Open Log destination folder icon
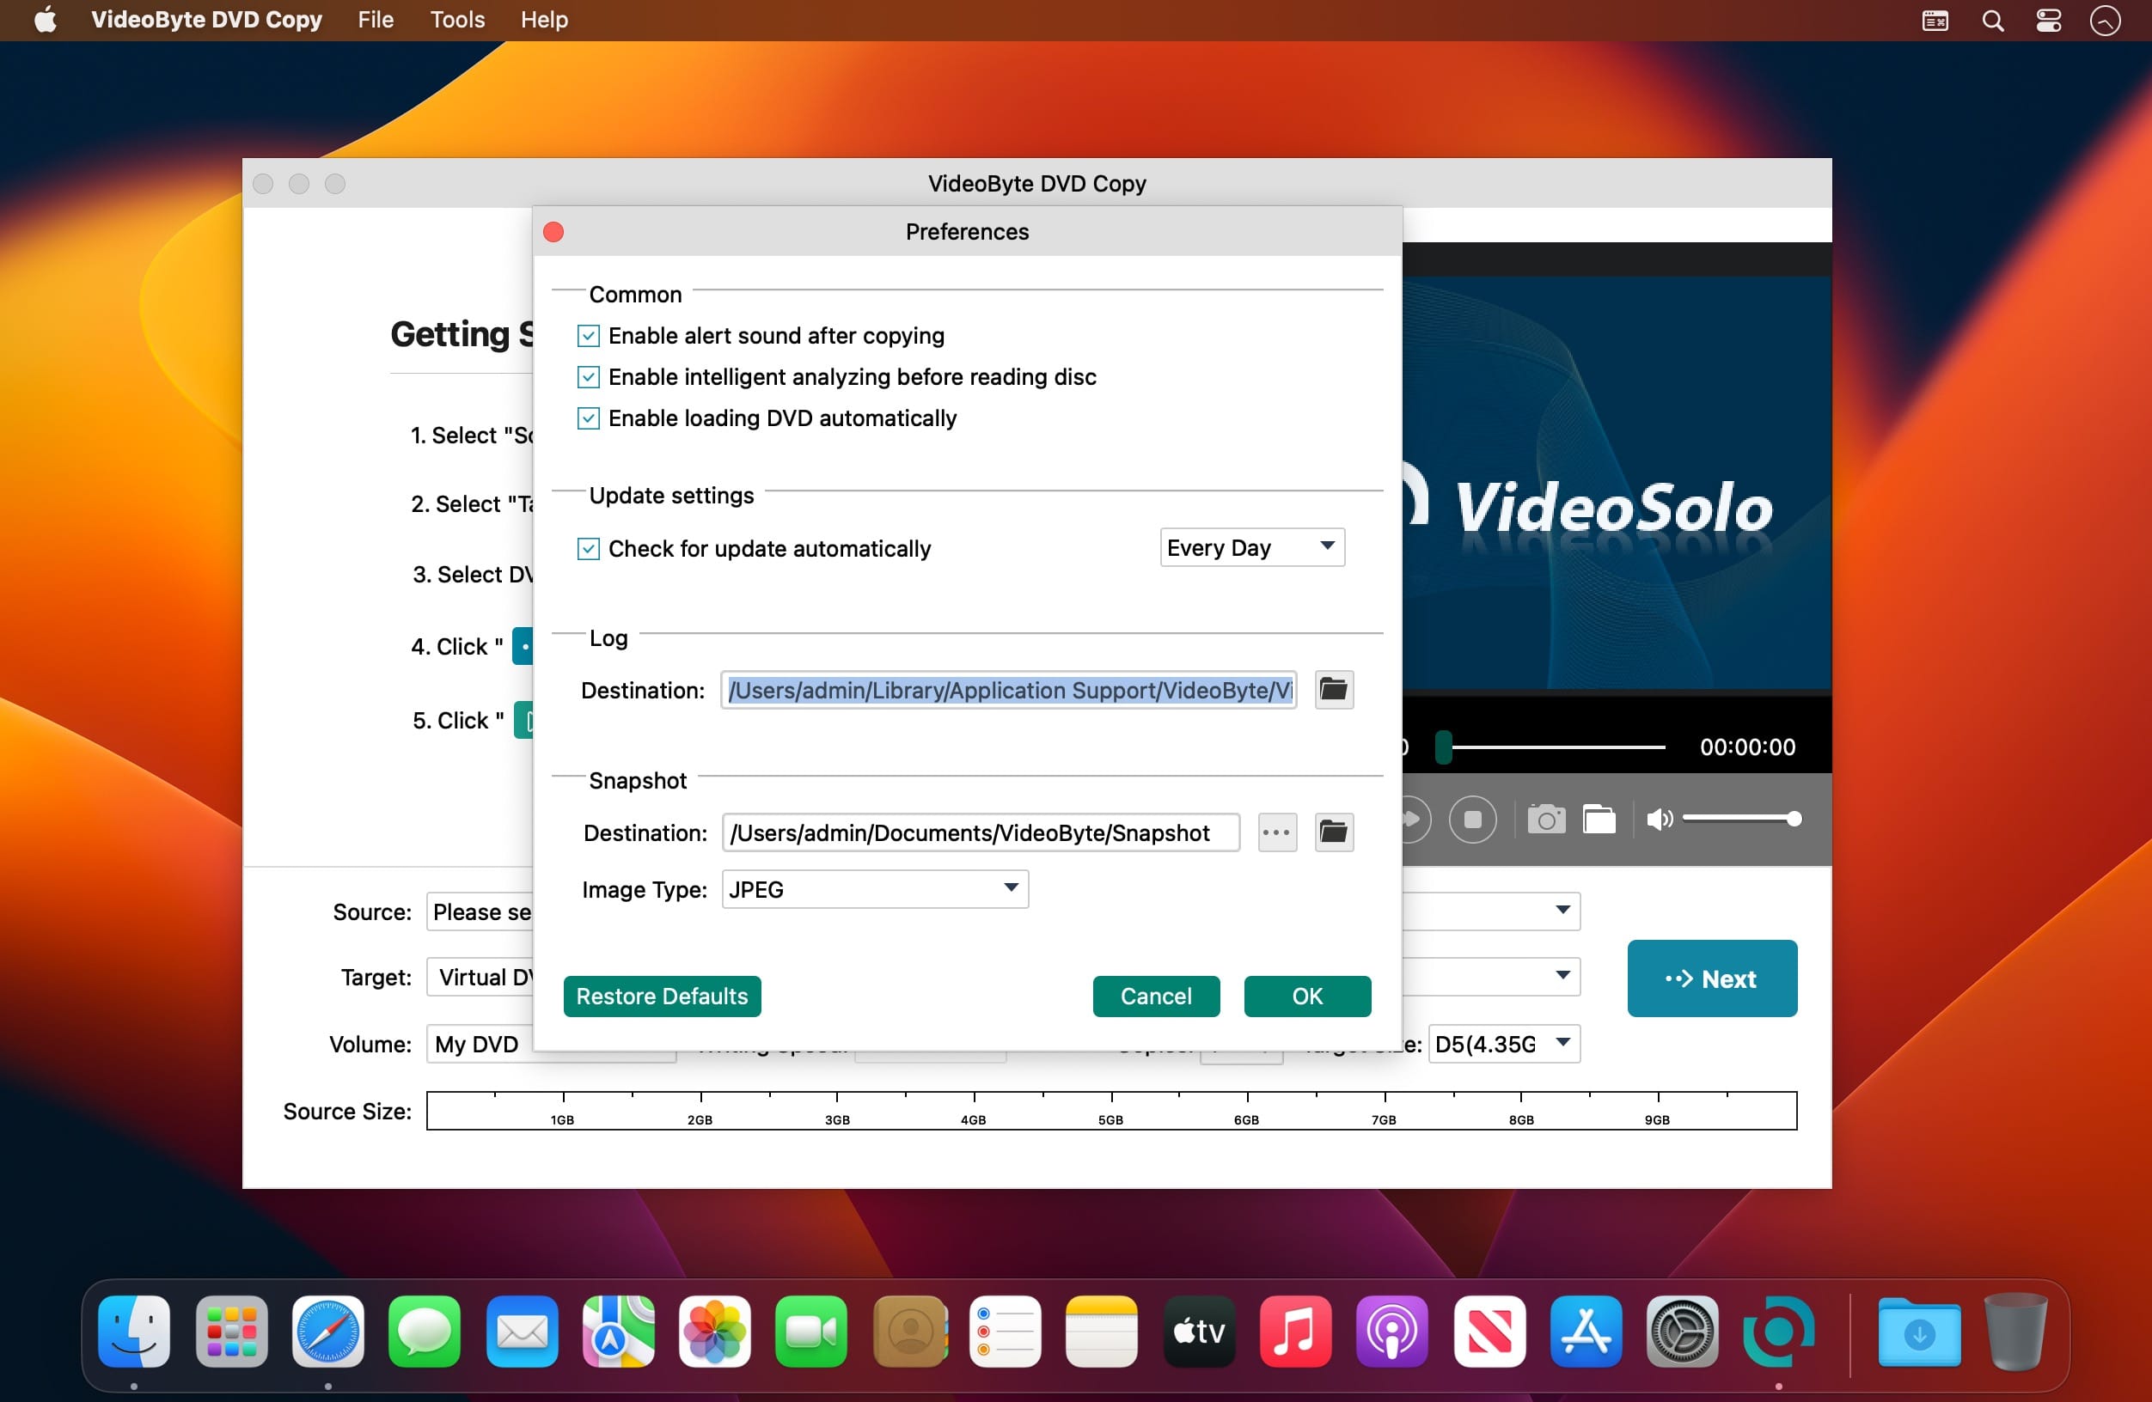 pos(1334,690)
